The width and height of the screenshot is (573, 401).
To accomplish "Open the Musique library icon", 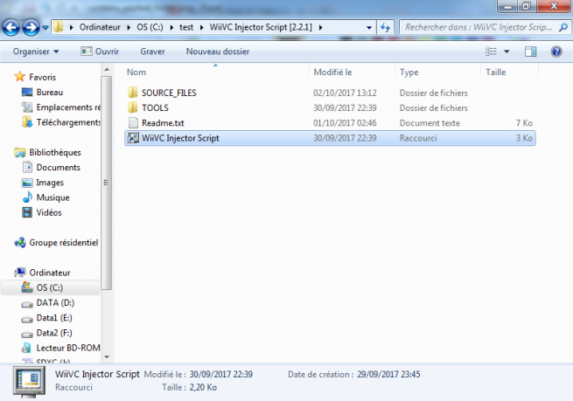I will [27, 197].
